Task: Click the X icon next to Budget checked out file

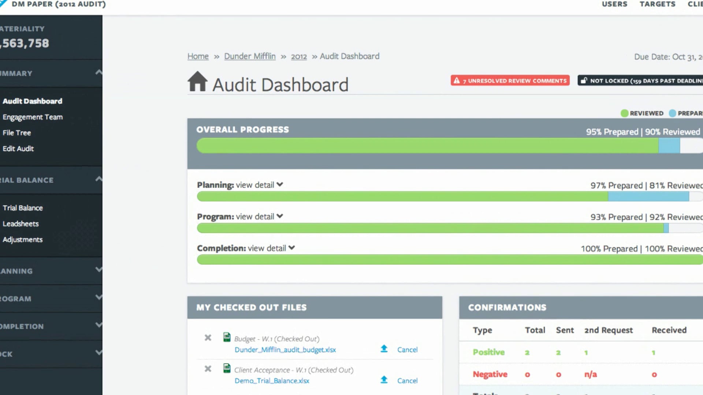Action: tap(208, 338)
